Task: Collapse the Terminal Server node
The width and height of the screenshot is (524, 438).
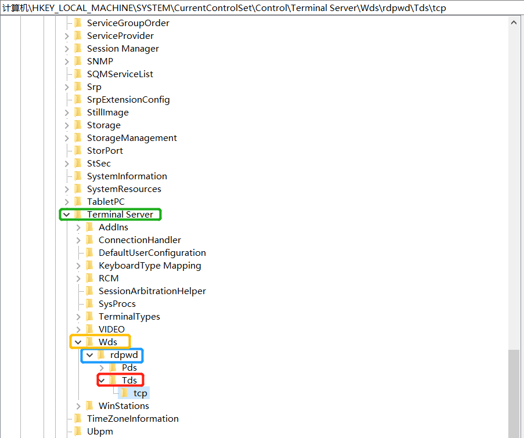Action: pyautogui.click(x=67, y=215)
